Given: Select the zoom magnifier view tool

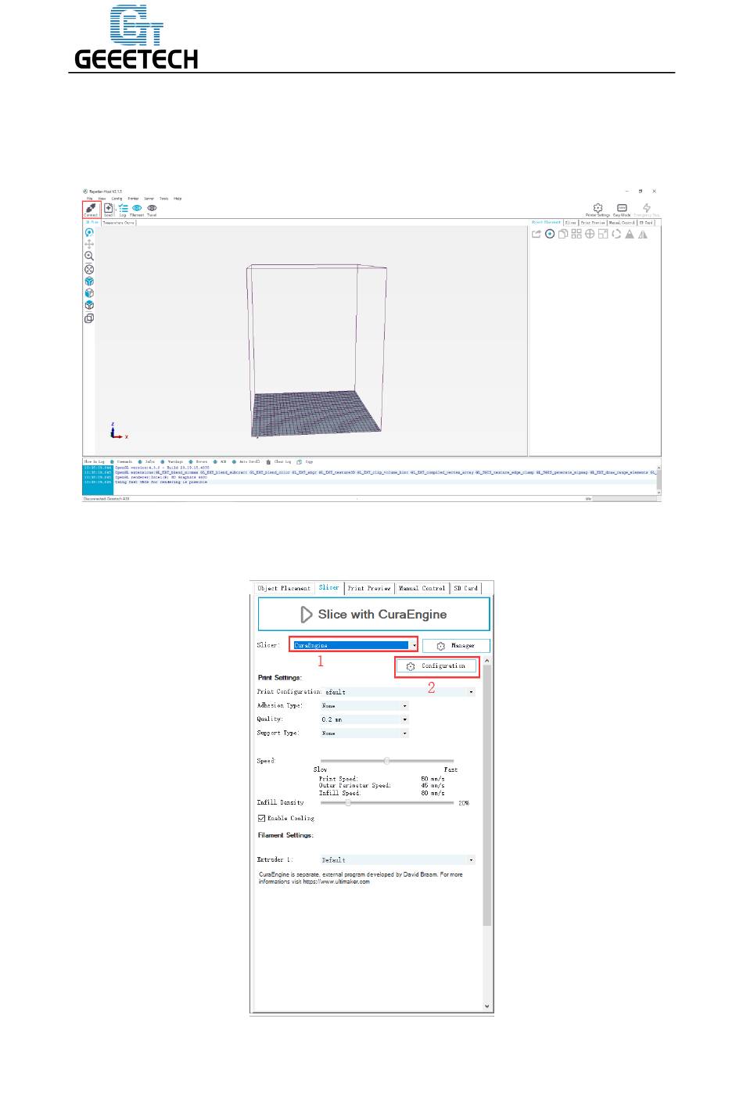Looking at the screenshot, I should click(x=89, y=256).
